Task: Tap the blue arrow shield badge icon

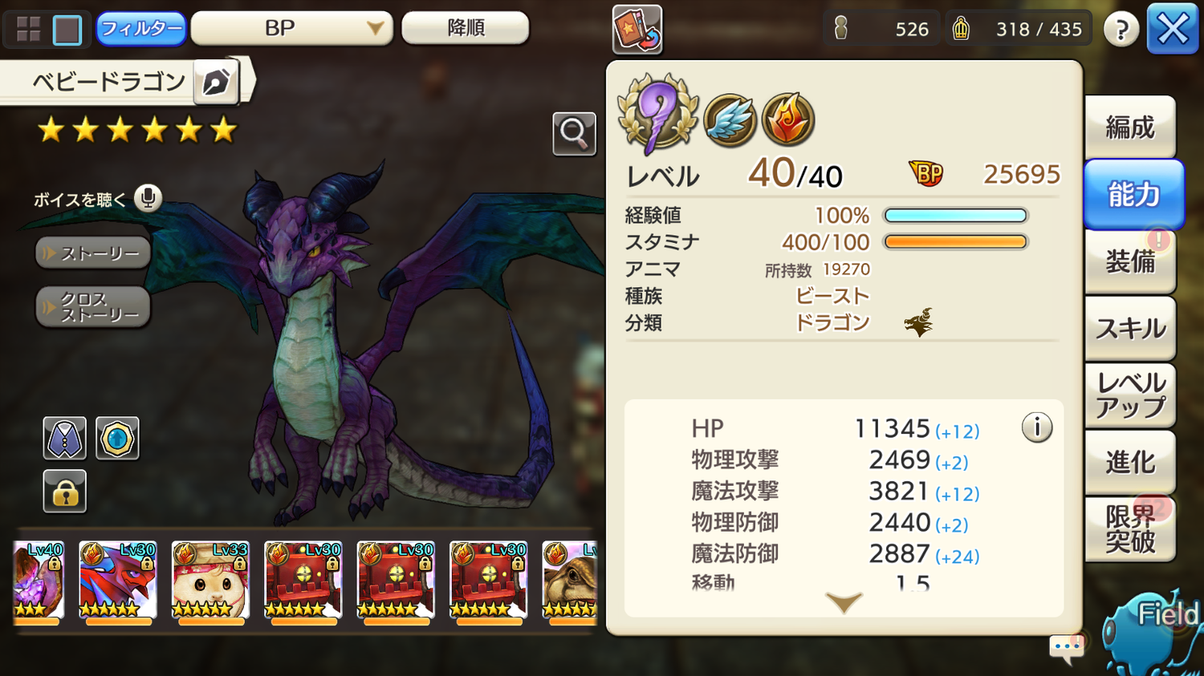Action: (117, 438)
